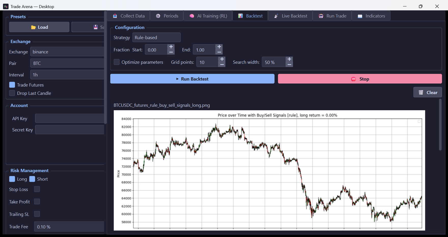Open the Interval 1h dropdown
The width and height of the screenshot is (448, 237).
[x=67, y=75]
